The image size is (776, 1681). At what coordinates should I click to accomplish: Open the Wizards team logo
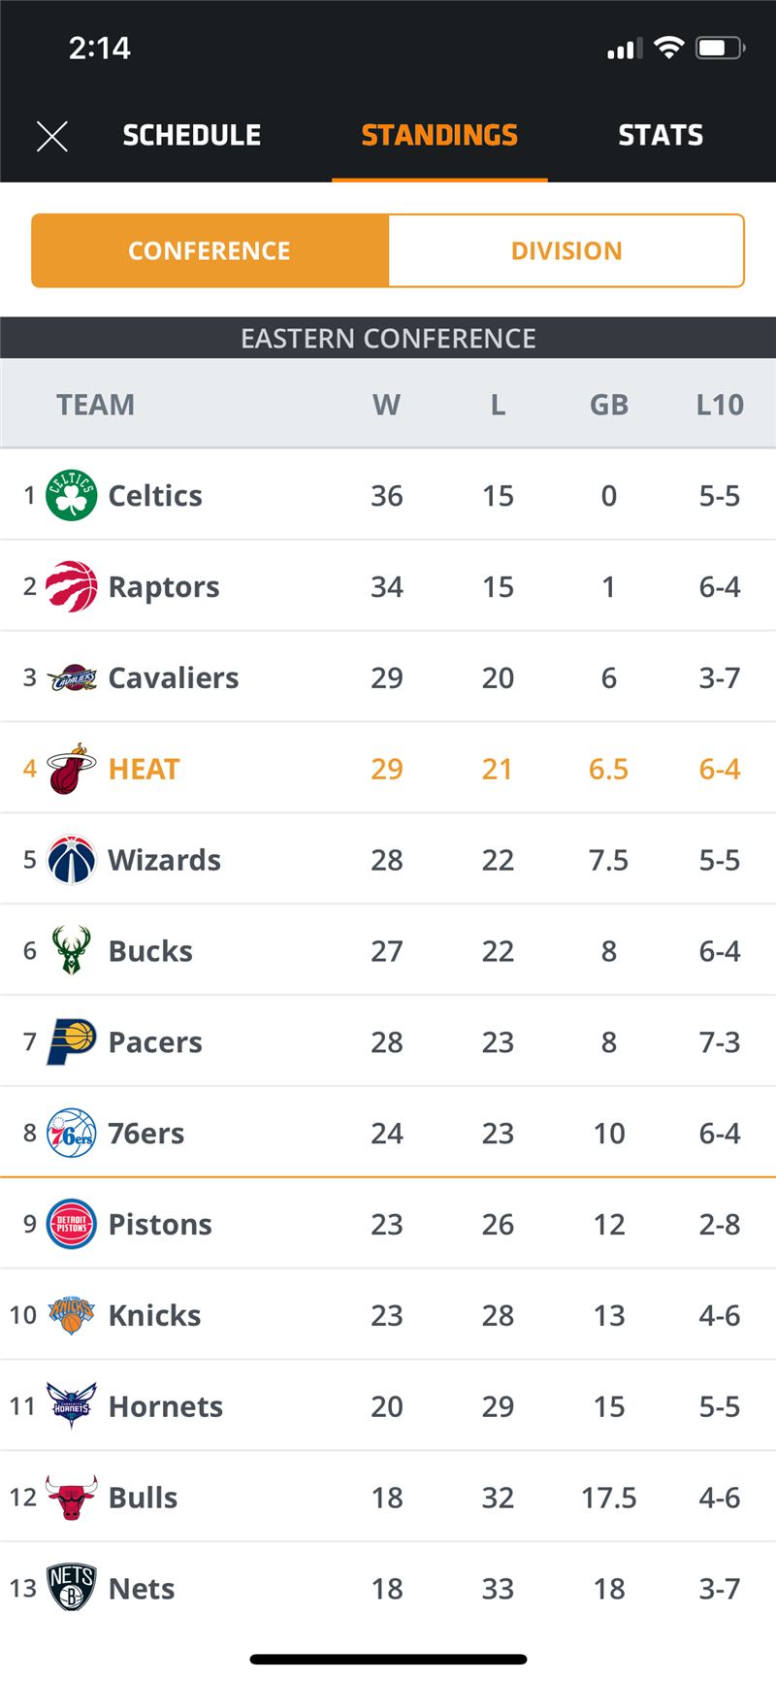click(71, 860)
